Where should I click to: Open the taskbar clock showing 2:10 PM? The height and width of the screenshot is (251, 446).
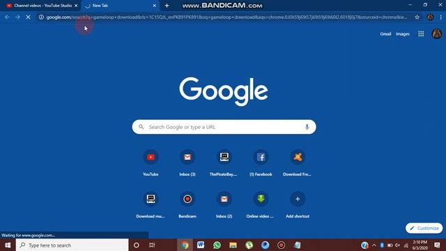tap(420, 245)
